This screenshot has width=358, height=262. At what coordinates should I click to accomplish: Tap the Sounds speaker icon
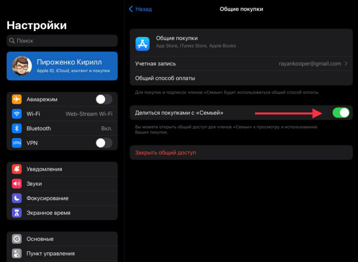click(x=17, y=184)
